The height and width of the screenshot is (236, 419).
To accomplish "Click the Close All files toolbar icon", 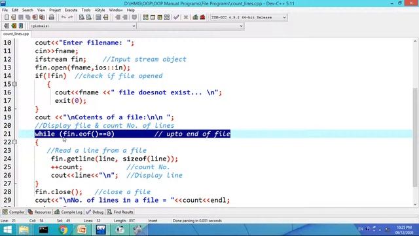I will 42,18.
